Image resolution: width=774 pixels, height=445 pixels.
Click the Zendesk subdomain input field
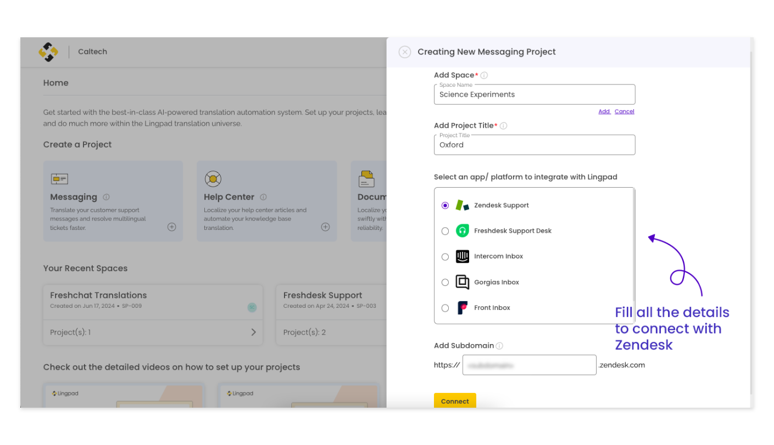click(x=530, y=365)
